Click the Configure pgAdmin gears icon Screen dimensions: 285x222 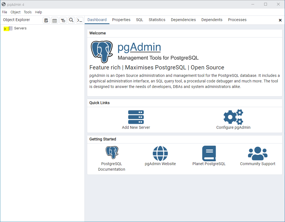click(233, 117)
